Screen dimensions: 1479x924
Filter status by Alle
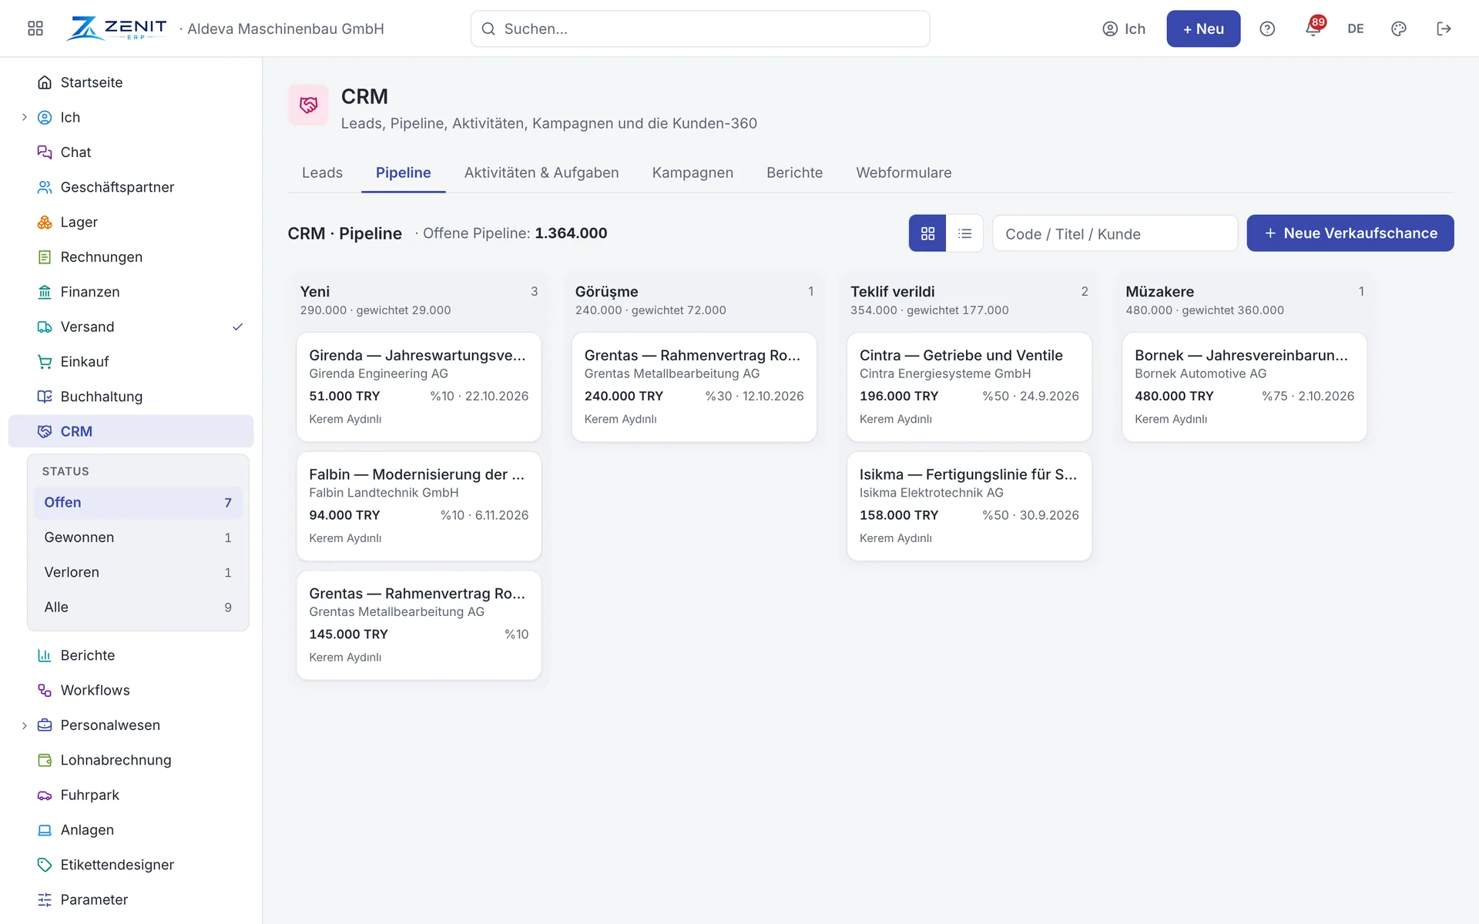138,607
